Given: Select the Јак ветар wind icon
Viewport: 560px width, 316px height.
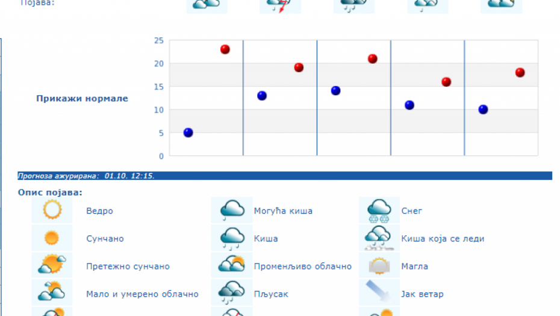Looking at the screenshot, I should (x=379, y=293).
